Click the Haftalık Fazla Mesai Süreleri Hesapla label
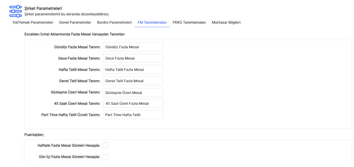The height and width of the screenshot is (167, 354). point(68,146)
